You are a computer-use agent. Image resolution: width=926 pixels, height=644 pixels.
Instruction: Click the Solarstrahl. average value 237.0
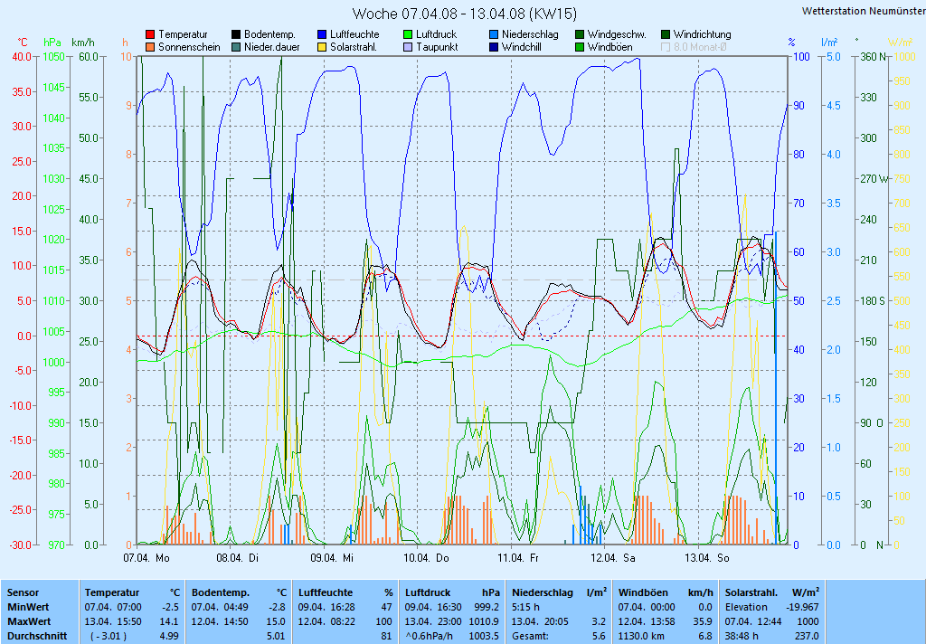pos(808,637)
